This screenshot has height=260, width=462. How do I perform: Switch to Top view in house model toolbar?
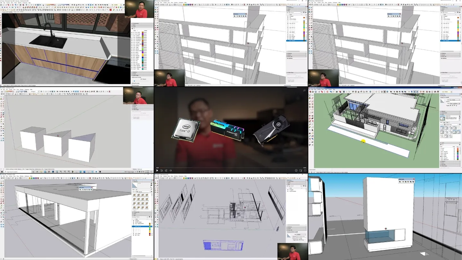point(356,92)
